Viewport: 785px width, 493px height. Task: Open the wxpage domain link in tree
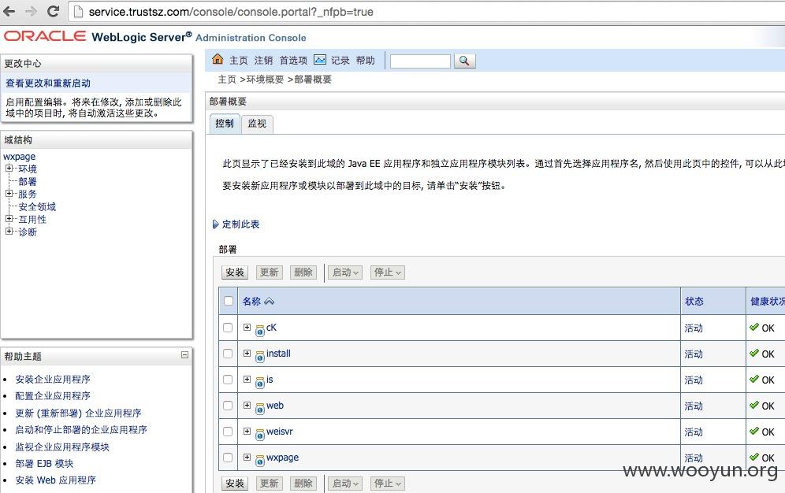pos(20,157)
